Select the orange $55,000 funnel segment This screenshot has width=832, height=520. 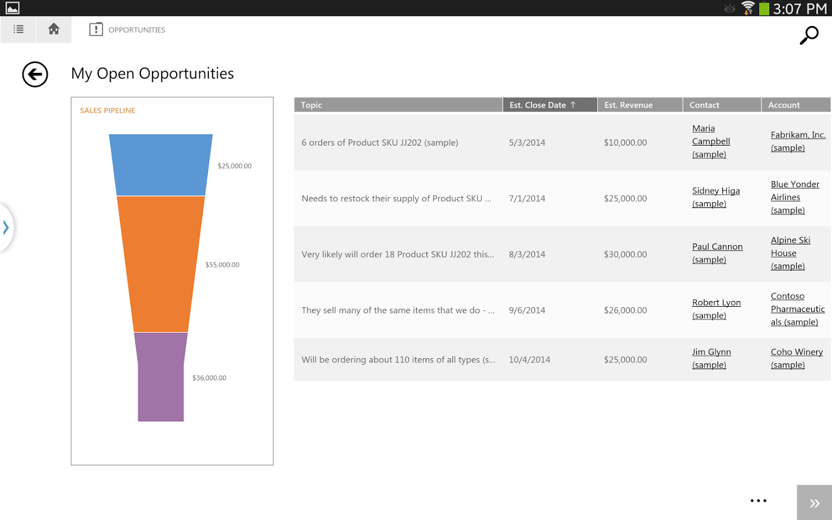pyautogui.click(x=161, y=264)
